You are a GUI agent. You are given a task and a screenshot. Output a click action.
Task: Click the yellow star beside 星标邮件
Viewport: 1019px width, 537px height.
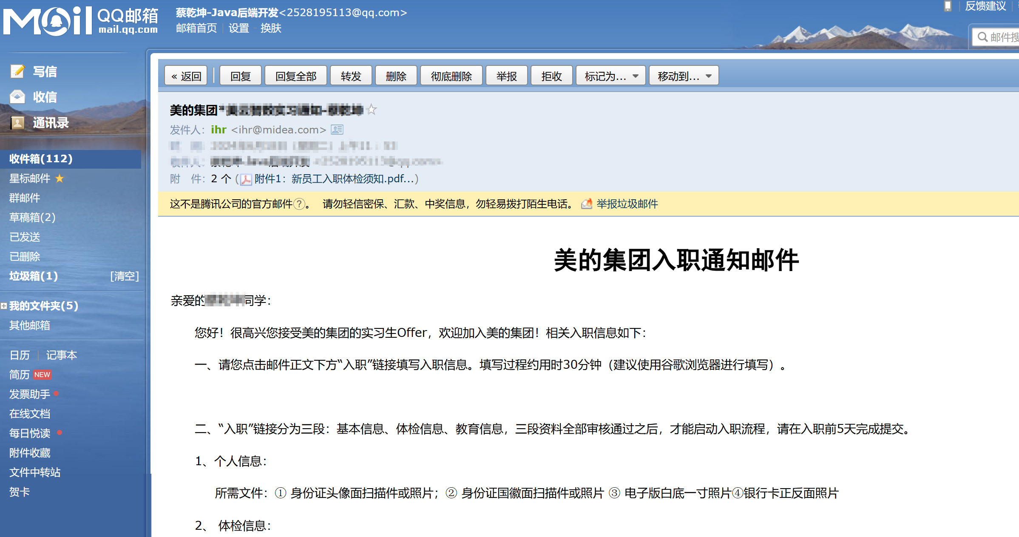[x=60, y=178]
